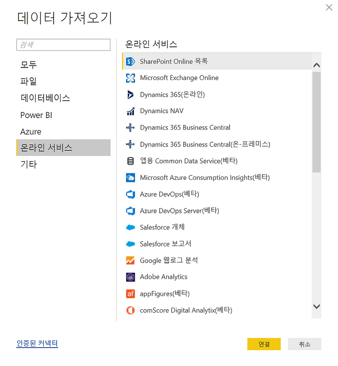Focus the 검색 search field
This screenshot has height=366, width=338.
point(63,45)
